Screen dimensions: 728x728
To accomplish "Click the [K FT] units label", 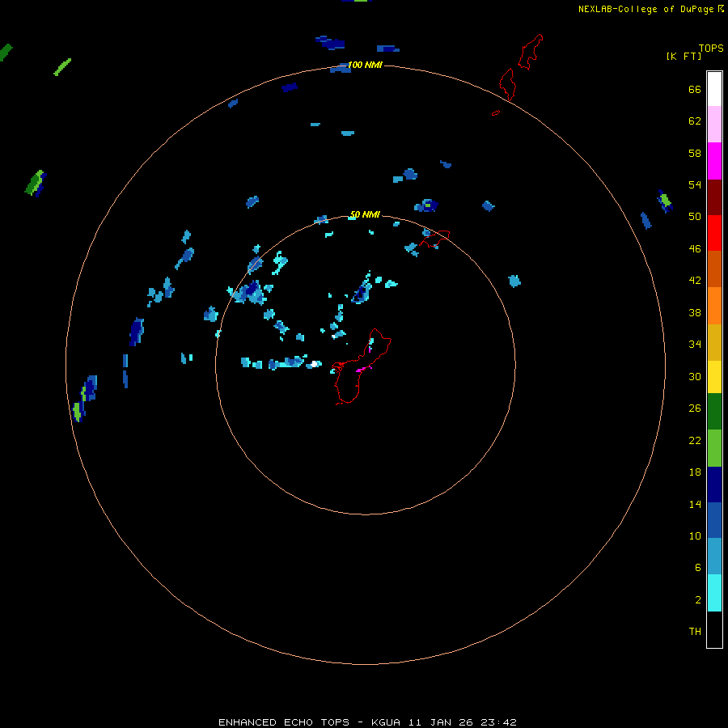I will pyautogui.click(x=684, y=57).
